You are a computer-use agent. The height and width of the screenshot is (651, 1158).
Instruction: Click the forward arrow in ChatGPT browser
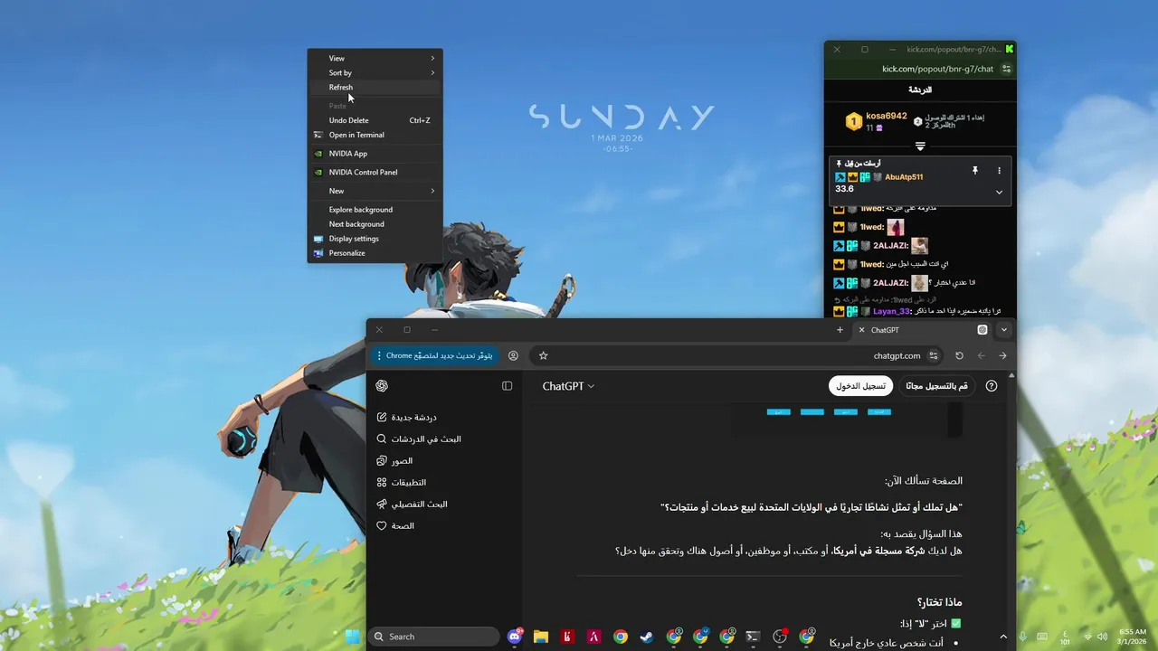coord(982,355)
